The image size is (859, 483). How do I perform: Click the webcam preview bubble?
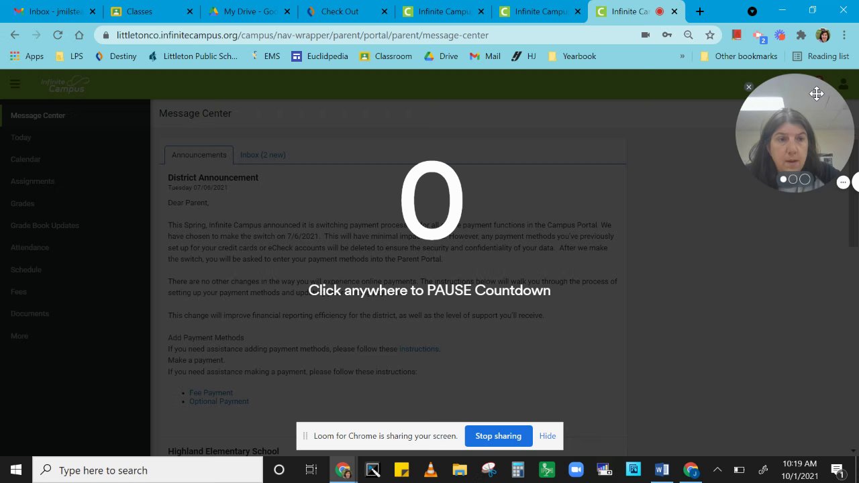[x=795, y=133]
